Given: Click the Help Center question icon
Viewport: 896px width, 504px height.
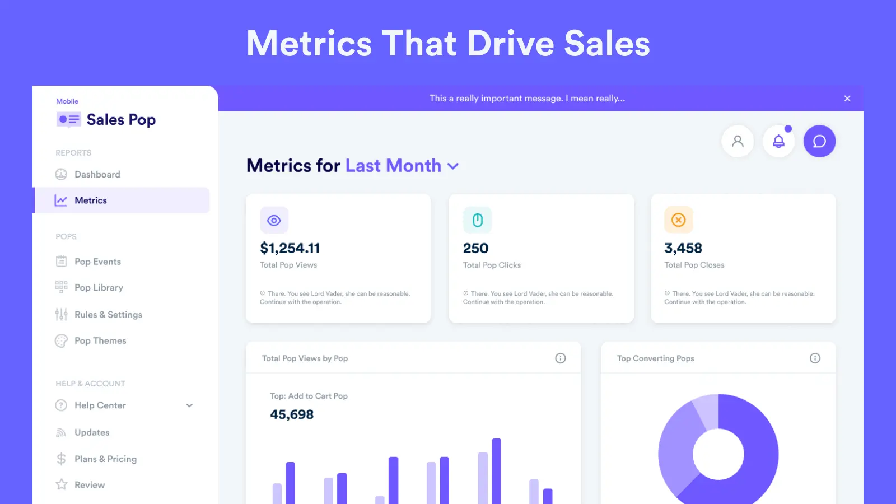Looking at the screenshot, I should pos(61,405).
